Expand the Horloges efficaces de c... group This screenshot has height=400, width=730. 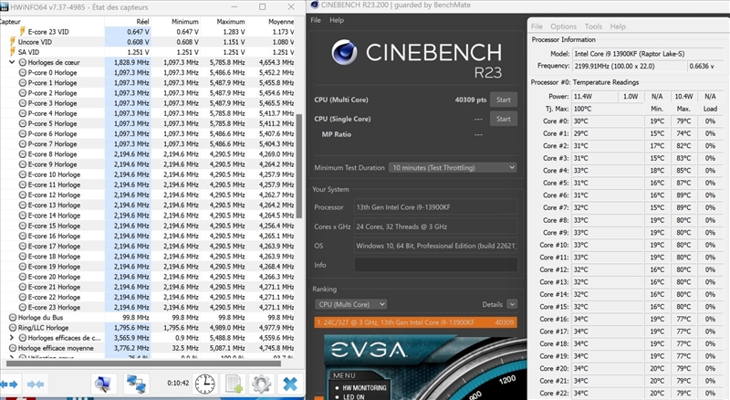tap(12, 338)
